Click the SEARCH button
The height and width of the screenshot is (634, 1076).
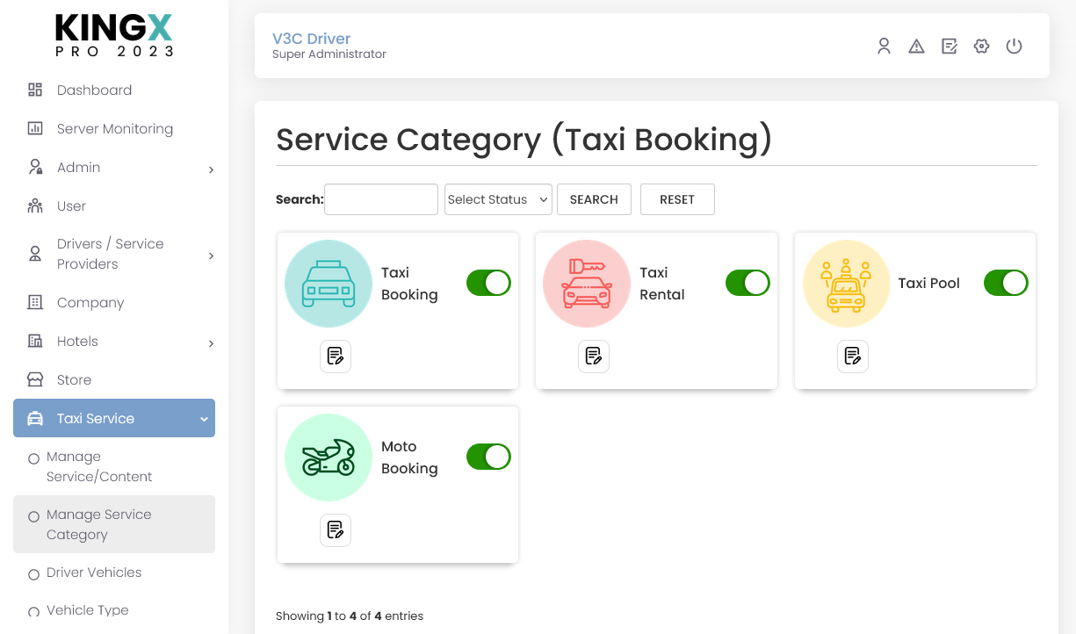pos(594,199)
